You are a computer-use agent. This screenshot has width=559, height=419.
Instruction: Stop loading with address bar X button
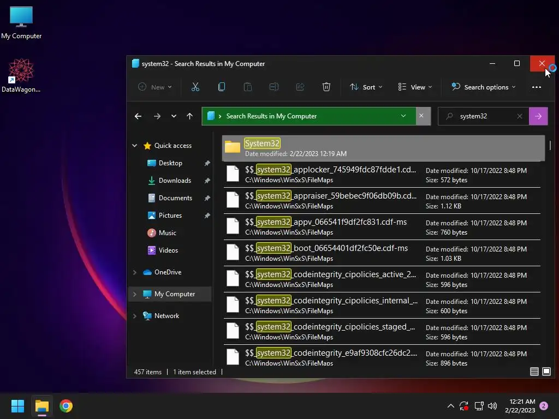pyautogui.click(x=421, y=116)
